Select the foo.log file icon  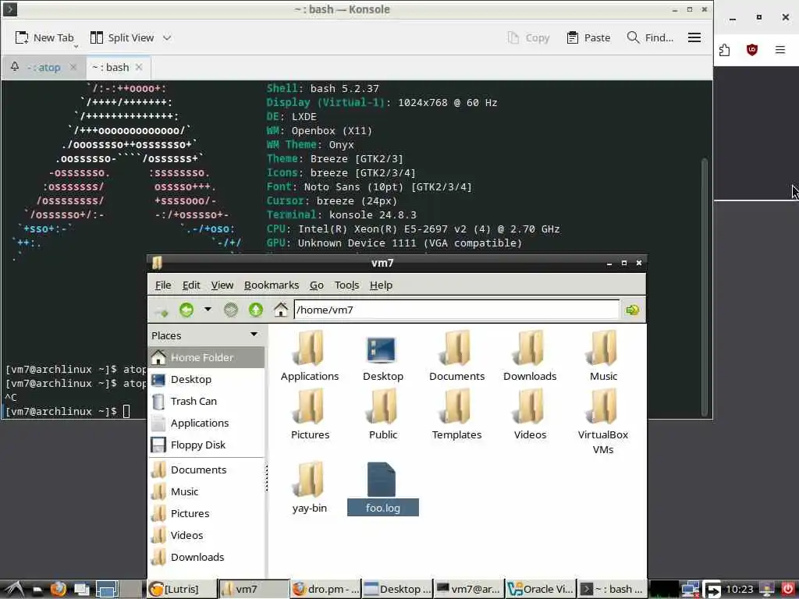click(382, 480)
